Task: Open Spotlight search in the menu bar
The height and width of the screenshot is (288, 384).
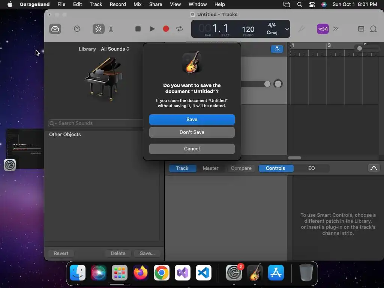Action: point(300,4)
